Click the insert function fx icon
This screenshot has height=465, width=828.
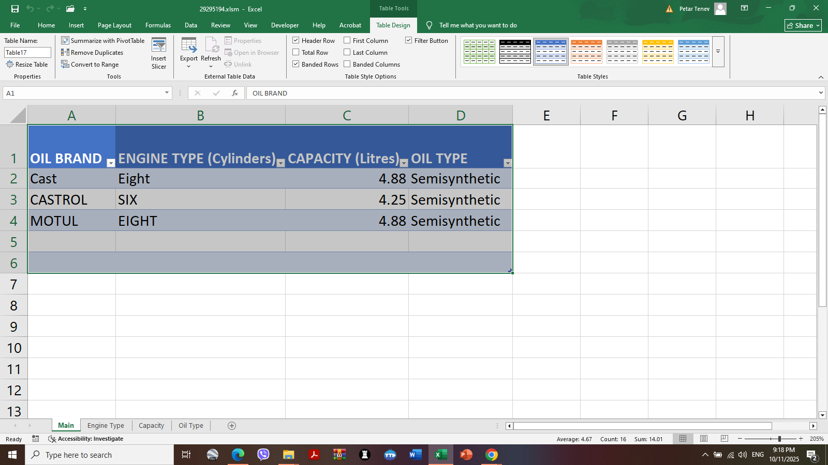(x=235, y=93)
